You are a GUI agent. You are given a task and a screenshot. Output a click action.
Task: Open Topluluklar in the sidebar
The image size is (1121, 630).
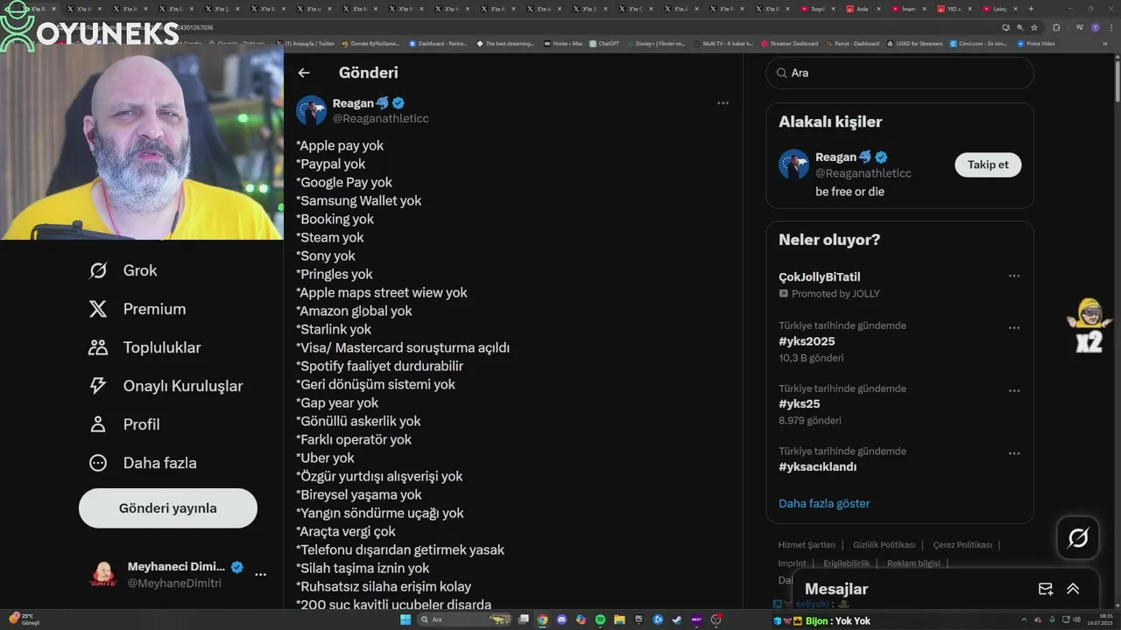[x=145, y=347]
